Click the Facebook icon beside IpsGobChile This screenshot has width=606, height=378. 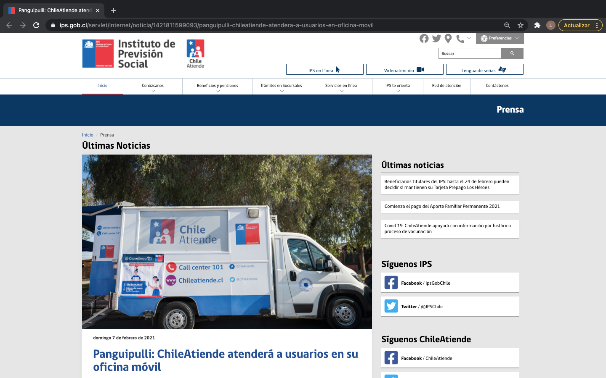click(391, 283)
